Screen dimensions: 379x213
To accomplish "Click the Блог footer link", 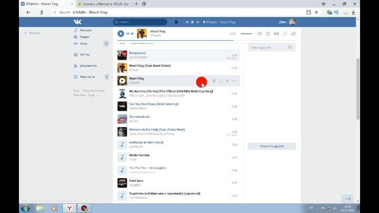I will (x=76, y=91).
